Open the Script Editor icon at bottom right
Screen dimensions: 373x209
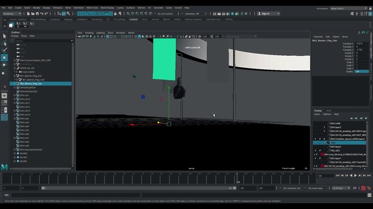coord(369,195)
